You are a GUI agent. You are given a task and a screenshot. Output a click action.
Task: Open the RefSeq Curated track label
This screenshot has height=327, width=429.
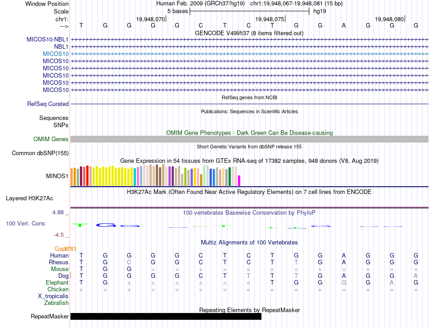[48, 104]
